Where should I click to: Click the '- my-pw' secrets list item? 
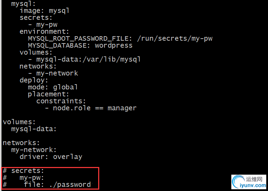[x=43, y=25]
